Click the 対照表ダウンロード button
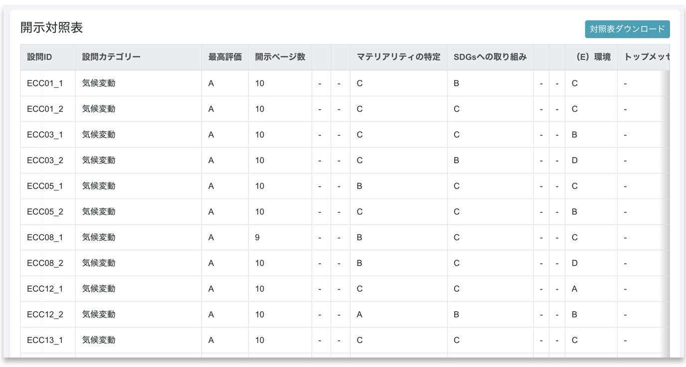 pyautogui.click(x=627, y=29)
